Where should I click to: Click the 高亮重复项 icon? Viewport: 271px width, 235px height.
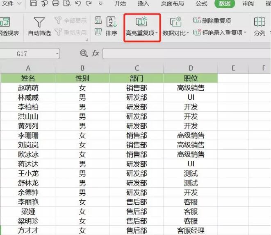tap(141, 22)
